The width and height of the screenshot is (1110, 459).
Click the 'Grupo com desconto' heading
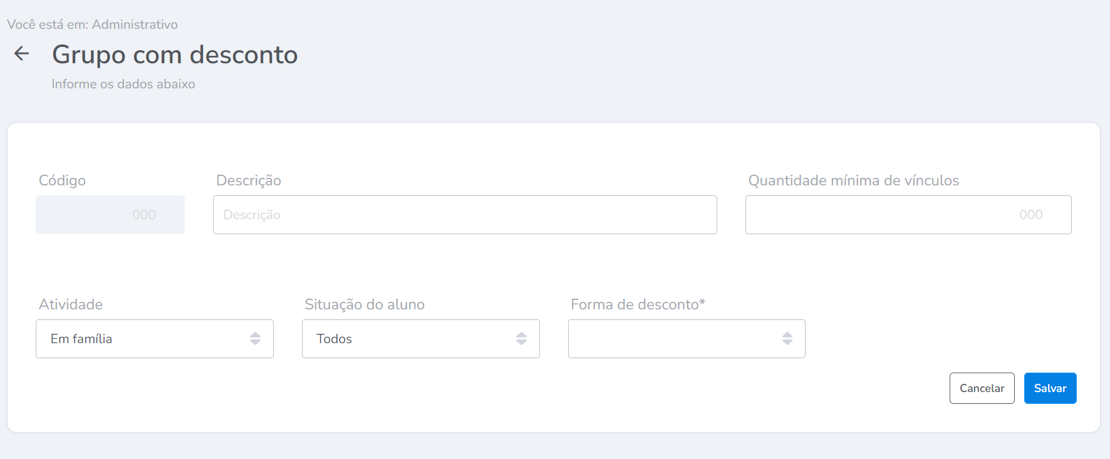[175, 54]
